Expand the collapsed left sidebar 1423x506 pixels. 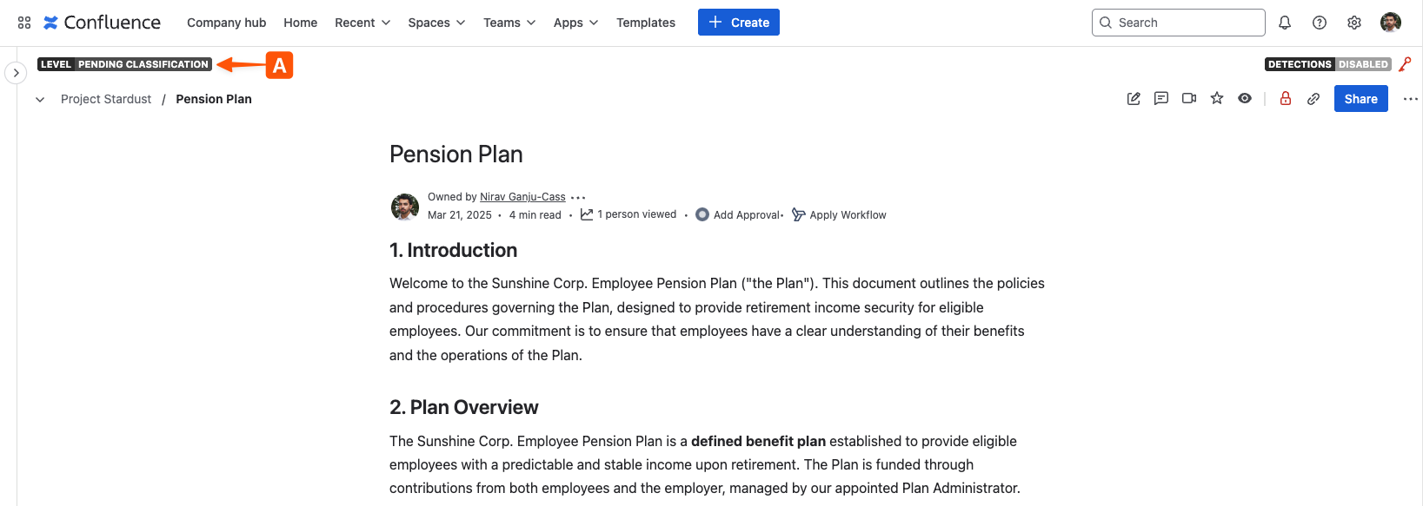point(16,73)
